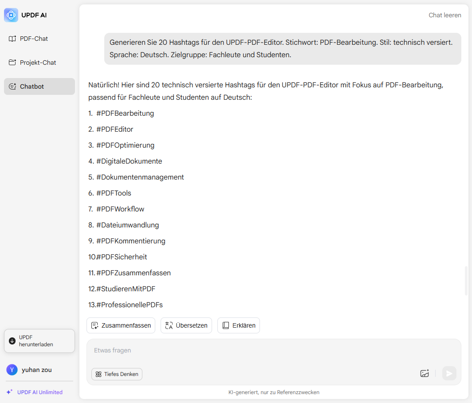Click the #PDFTools hashtag
The image size is (472, 403).
point(114,193)
